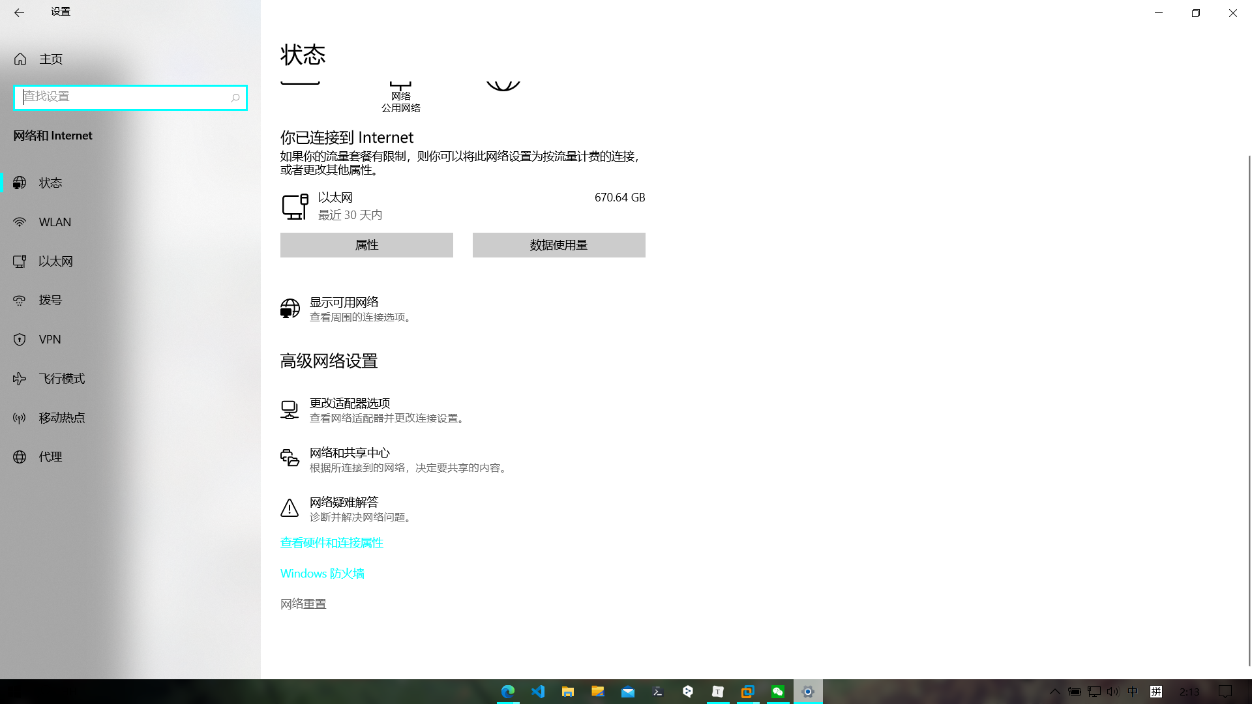
Task: Open Windows 防火墙 link
Action: (322, 574)
